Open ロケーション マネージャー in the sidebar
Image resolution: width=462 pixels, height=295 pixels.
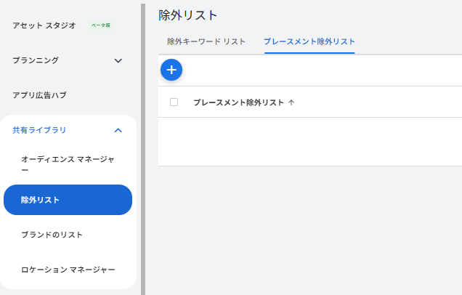[68, 270]
